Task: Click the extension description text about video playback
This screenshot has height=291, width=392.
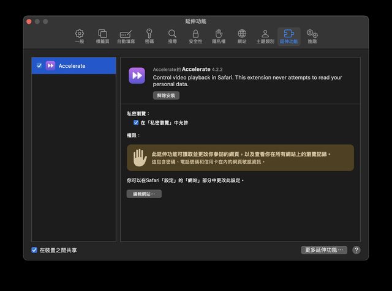Action: 247,81
